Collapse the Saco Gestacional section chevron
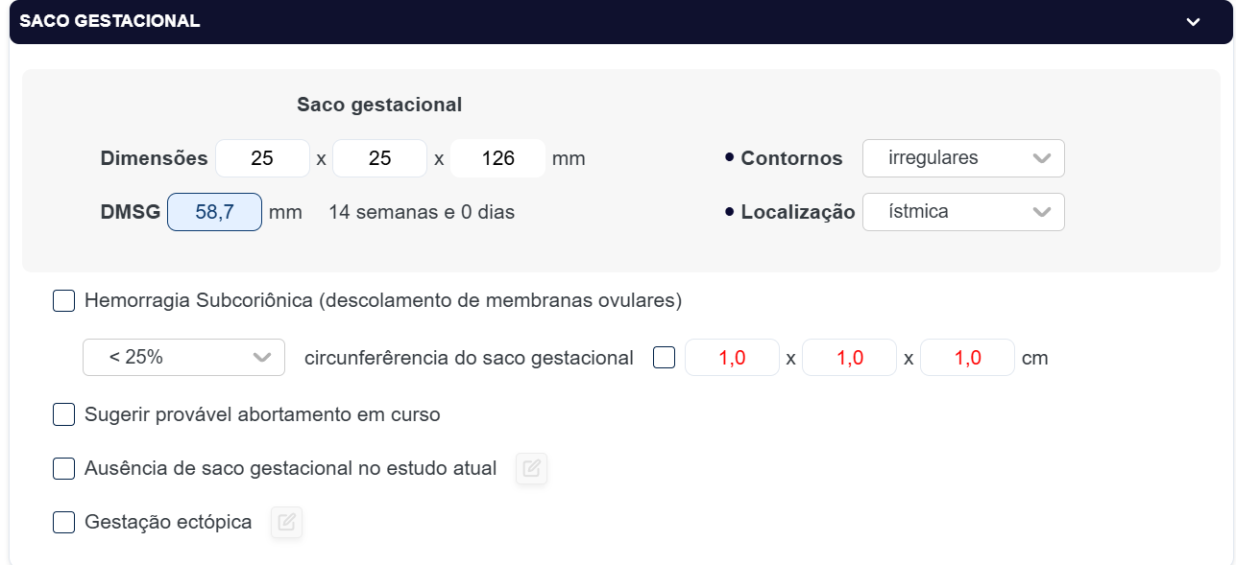This screenshot has width=1236, height=565. (x=1193, y=22)
